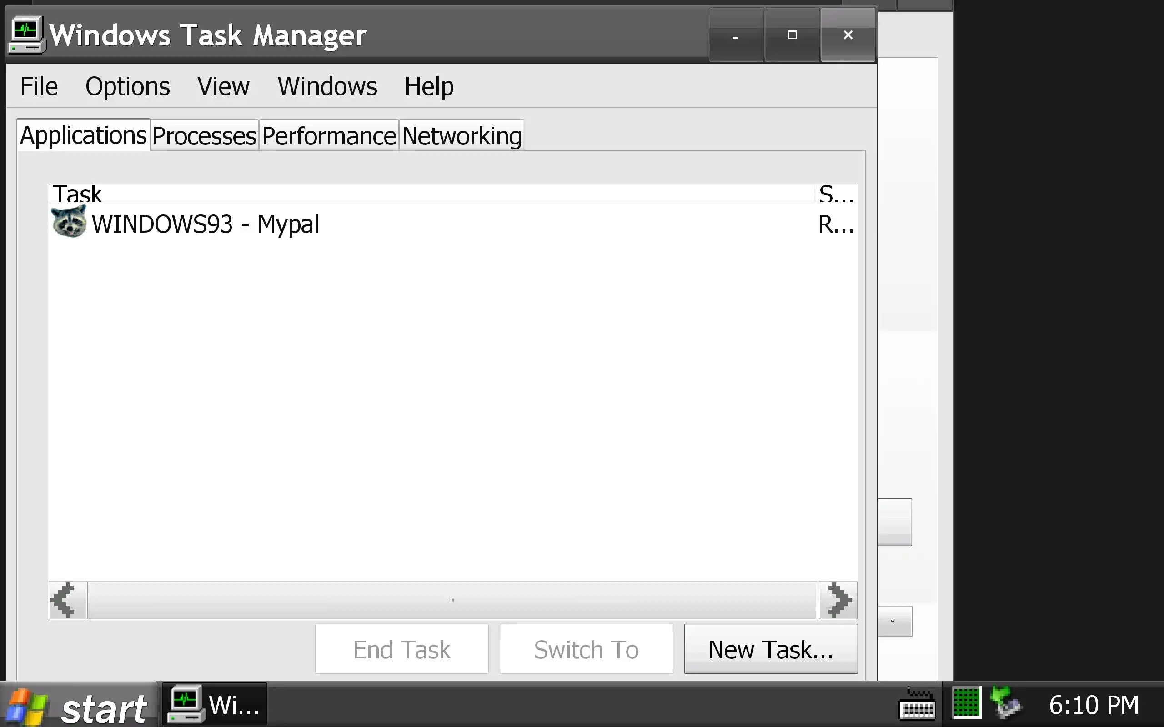This screenshot has height=727, width=1164.
Task: Open the Options menu
Action: (127, 86)
